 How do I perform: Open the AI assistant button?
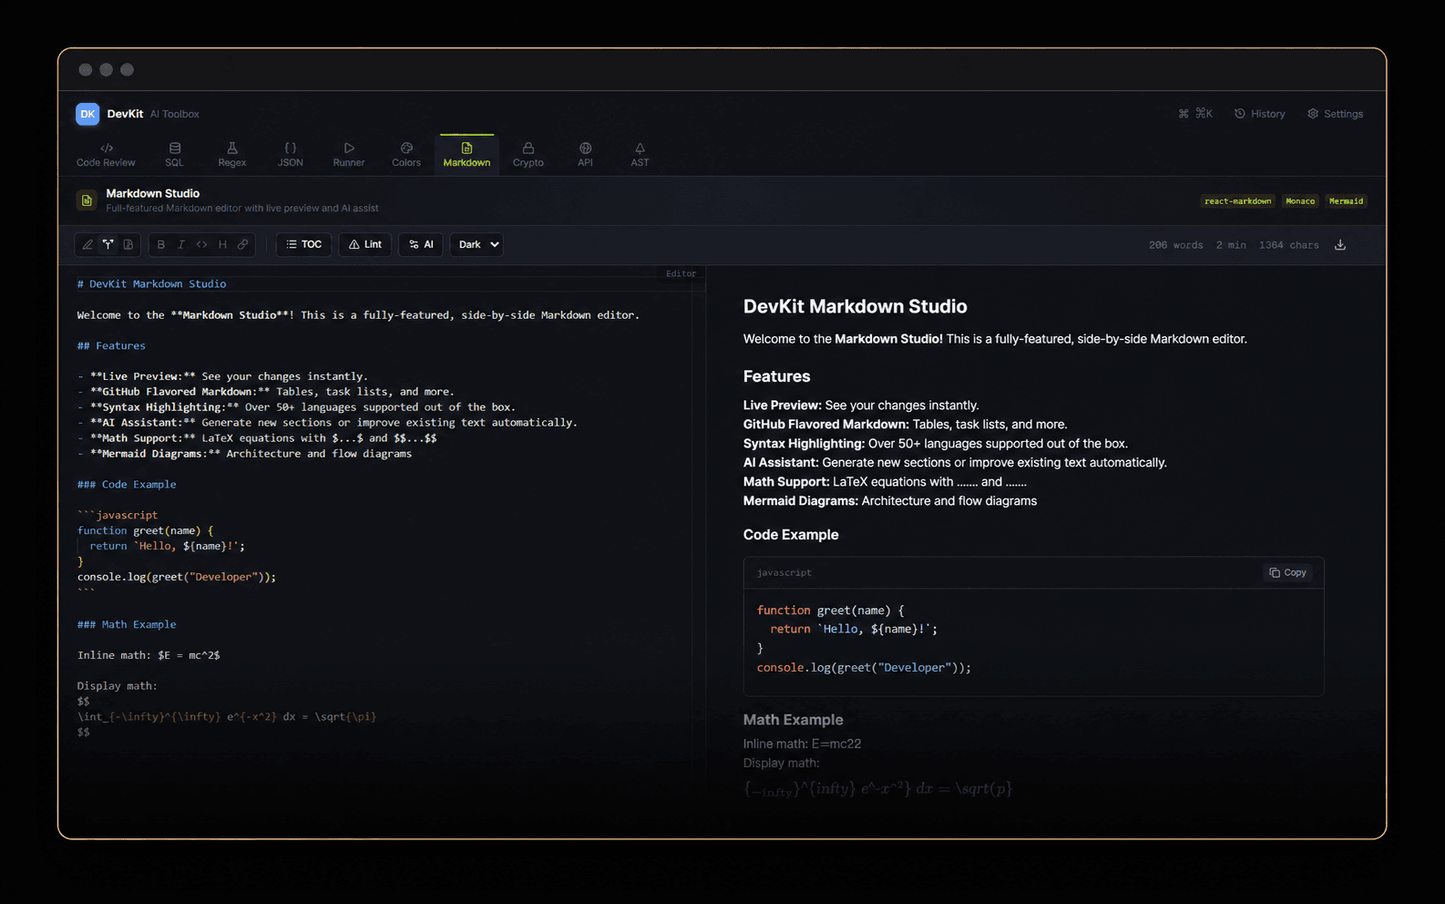(x=421, y=244)
